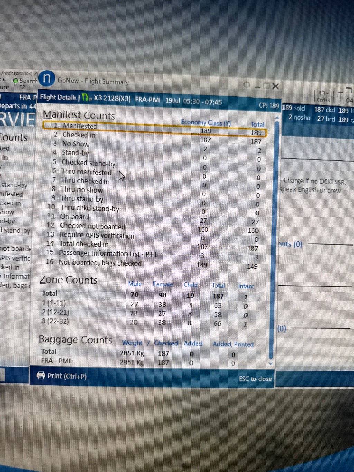Click the FRA - PMI baggage row
354x472 pixels.
56,361
